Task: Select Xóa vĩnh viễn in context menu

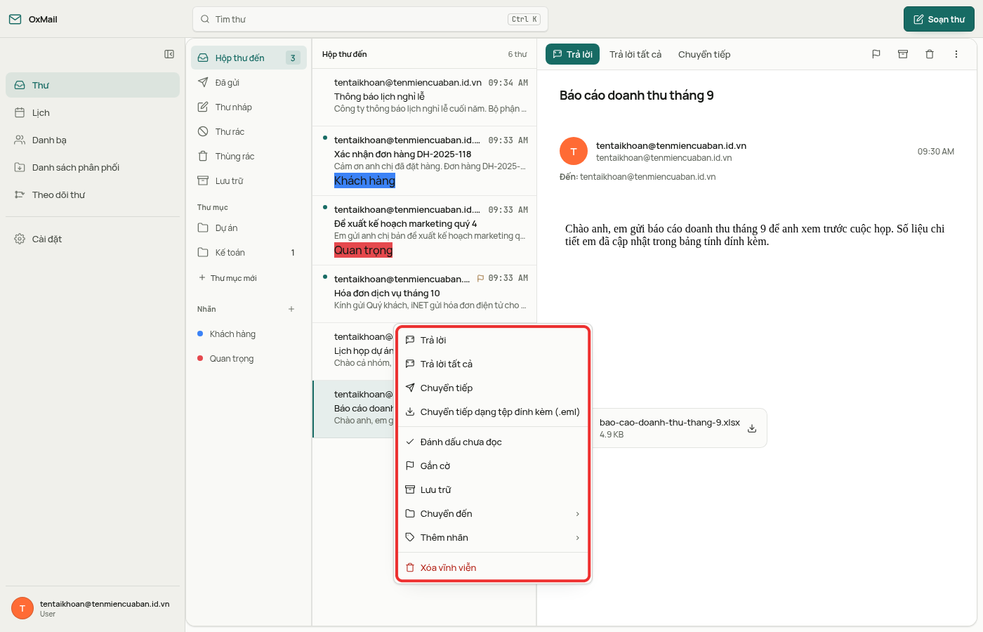Action: [493, 567]
